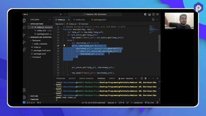Open the Search view in activity bar
The image size is (206, 116).
tap(24, 27)
